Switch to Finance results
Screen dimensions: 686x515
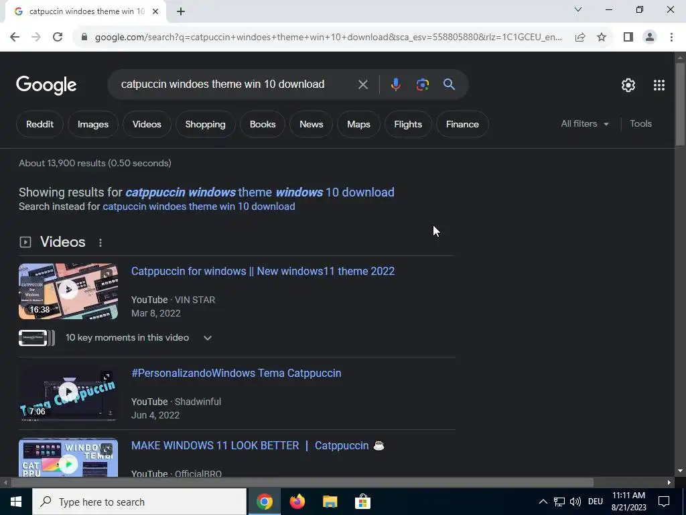(462, 124)
